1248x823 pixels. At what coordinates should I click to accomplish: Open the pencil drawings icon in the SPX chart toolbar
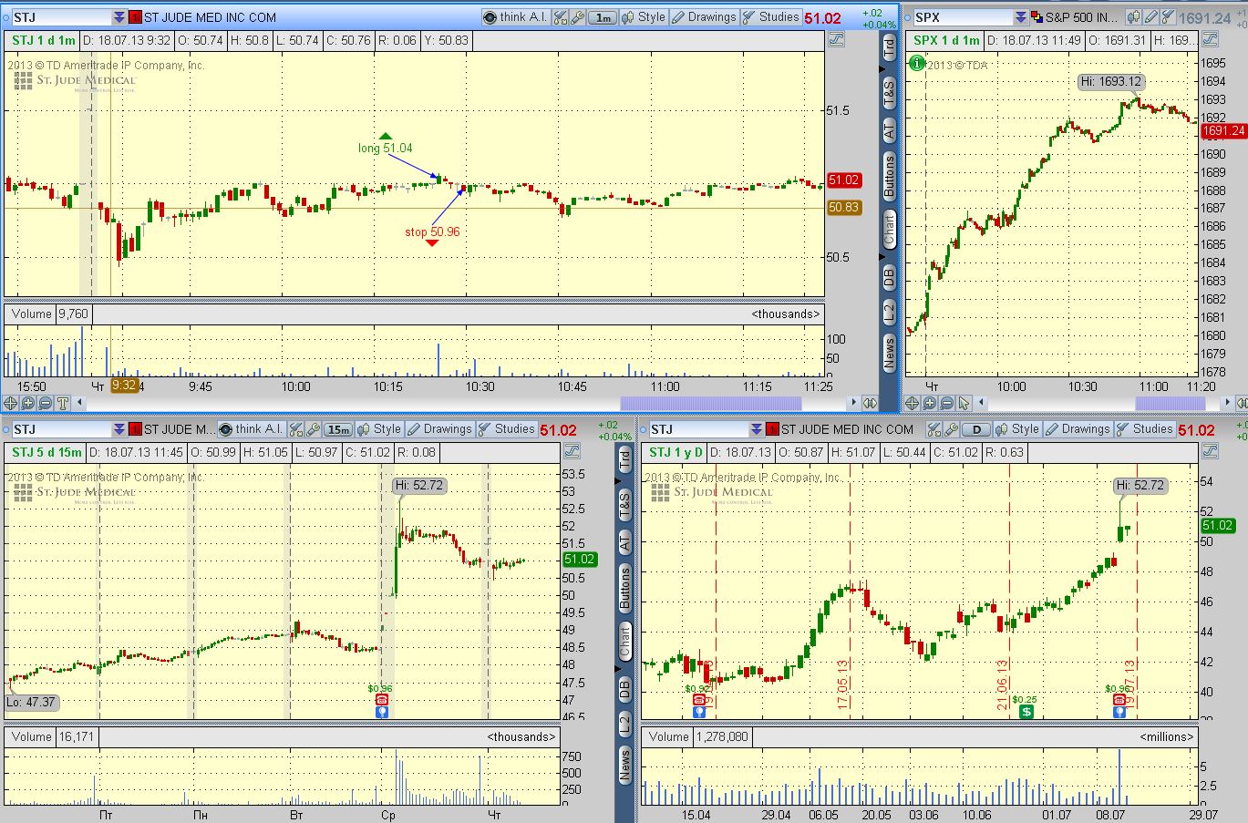coord(1151,17)
